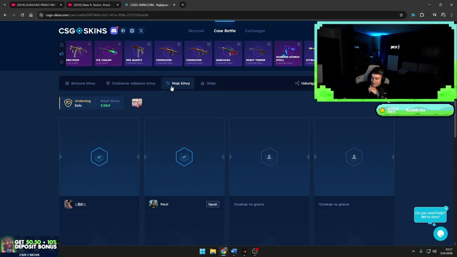
Task: Open the 7TV extension icon
Action: click(x=413, y=15)
